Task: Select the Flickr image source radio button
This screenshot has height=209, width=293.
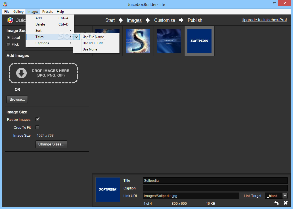Action: click(8, 45)
